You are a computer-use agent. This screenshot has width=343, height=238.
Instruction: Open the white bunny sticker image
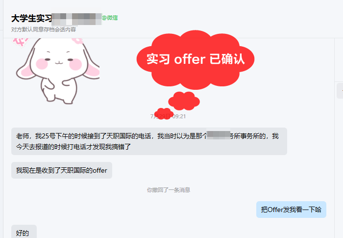pos(56,71)
